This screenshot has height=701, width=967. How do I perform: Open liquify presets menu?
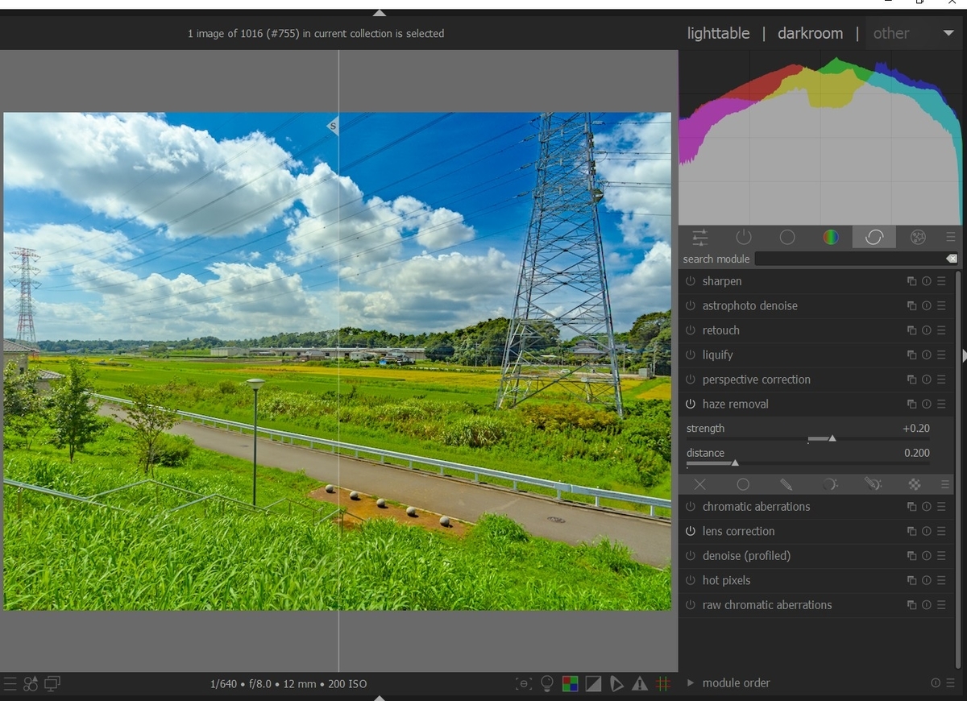click(x=941, y=355)
